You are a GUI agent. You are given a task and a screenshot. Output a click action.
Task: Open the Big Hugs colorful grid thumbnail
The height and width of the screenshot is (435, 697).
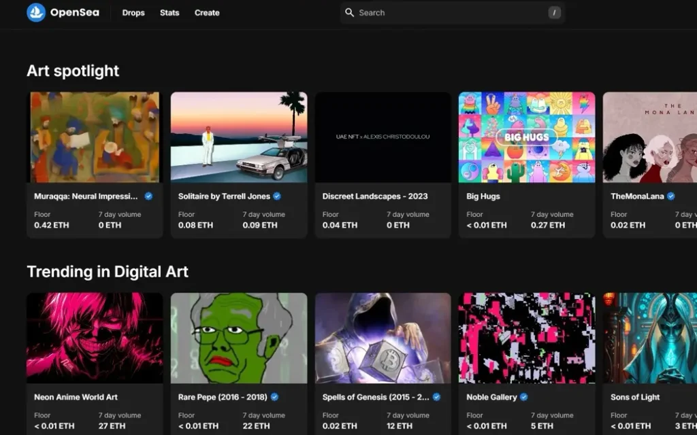[x=527, y=137]
